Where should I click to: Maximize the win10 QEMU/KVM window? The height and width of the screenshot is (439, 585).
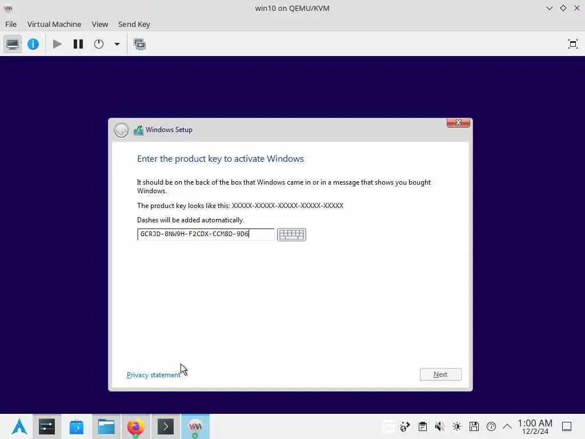[x=563, y=8]
